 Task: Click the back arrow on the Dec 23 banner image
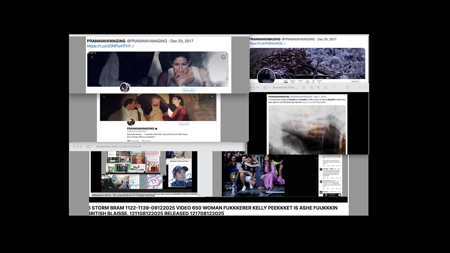92,57
